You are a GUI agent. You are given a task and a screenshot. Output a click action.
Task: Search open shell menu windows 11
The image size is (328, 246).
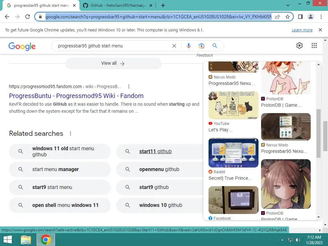click(x=60, y=205)
